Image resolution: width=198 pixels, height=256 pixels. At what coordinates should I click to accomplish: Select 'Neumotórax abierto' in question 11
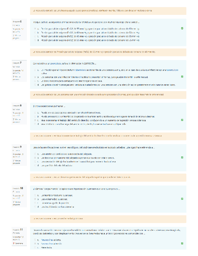click(x=35, y=240)
